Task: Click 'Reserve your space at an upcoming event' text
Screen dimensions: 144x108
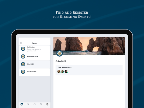Action: (34, 50)
